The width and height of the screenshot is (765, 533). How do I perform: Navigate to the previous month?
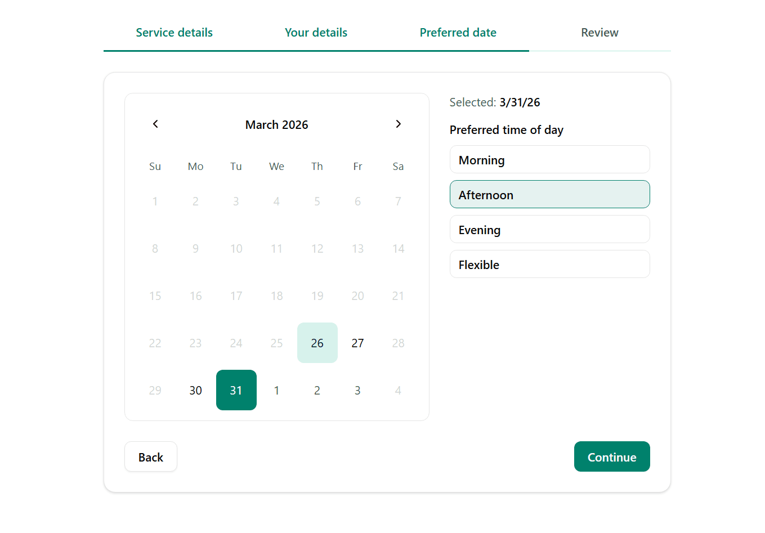[x=155, y=124]
